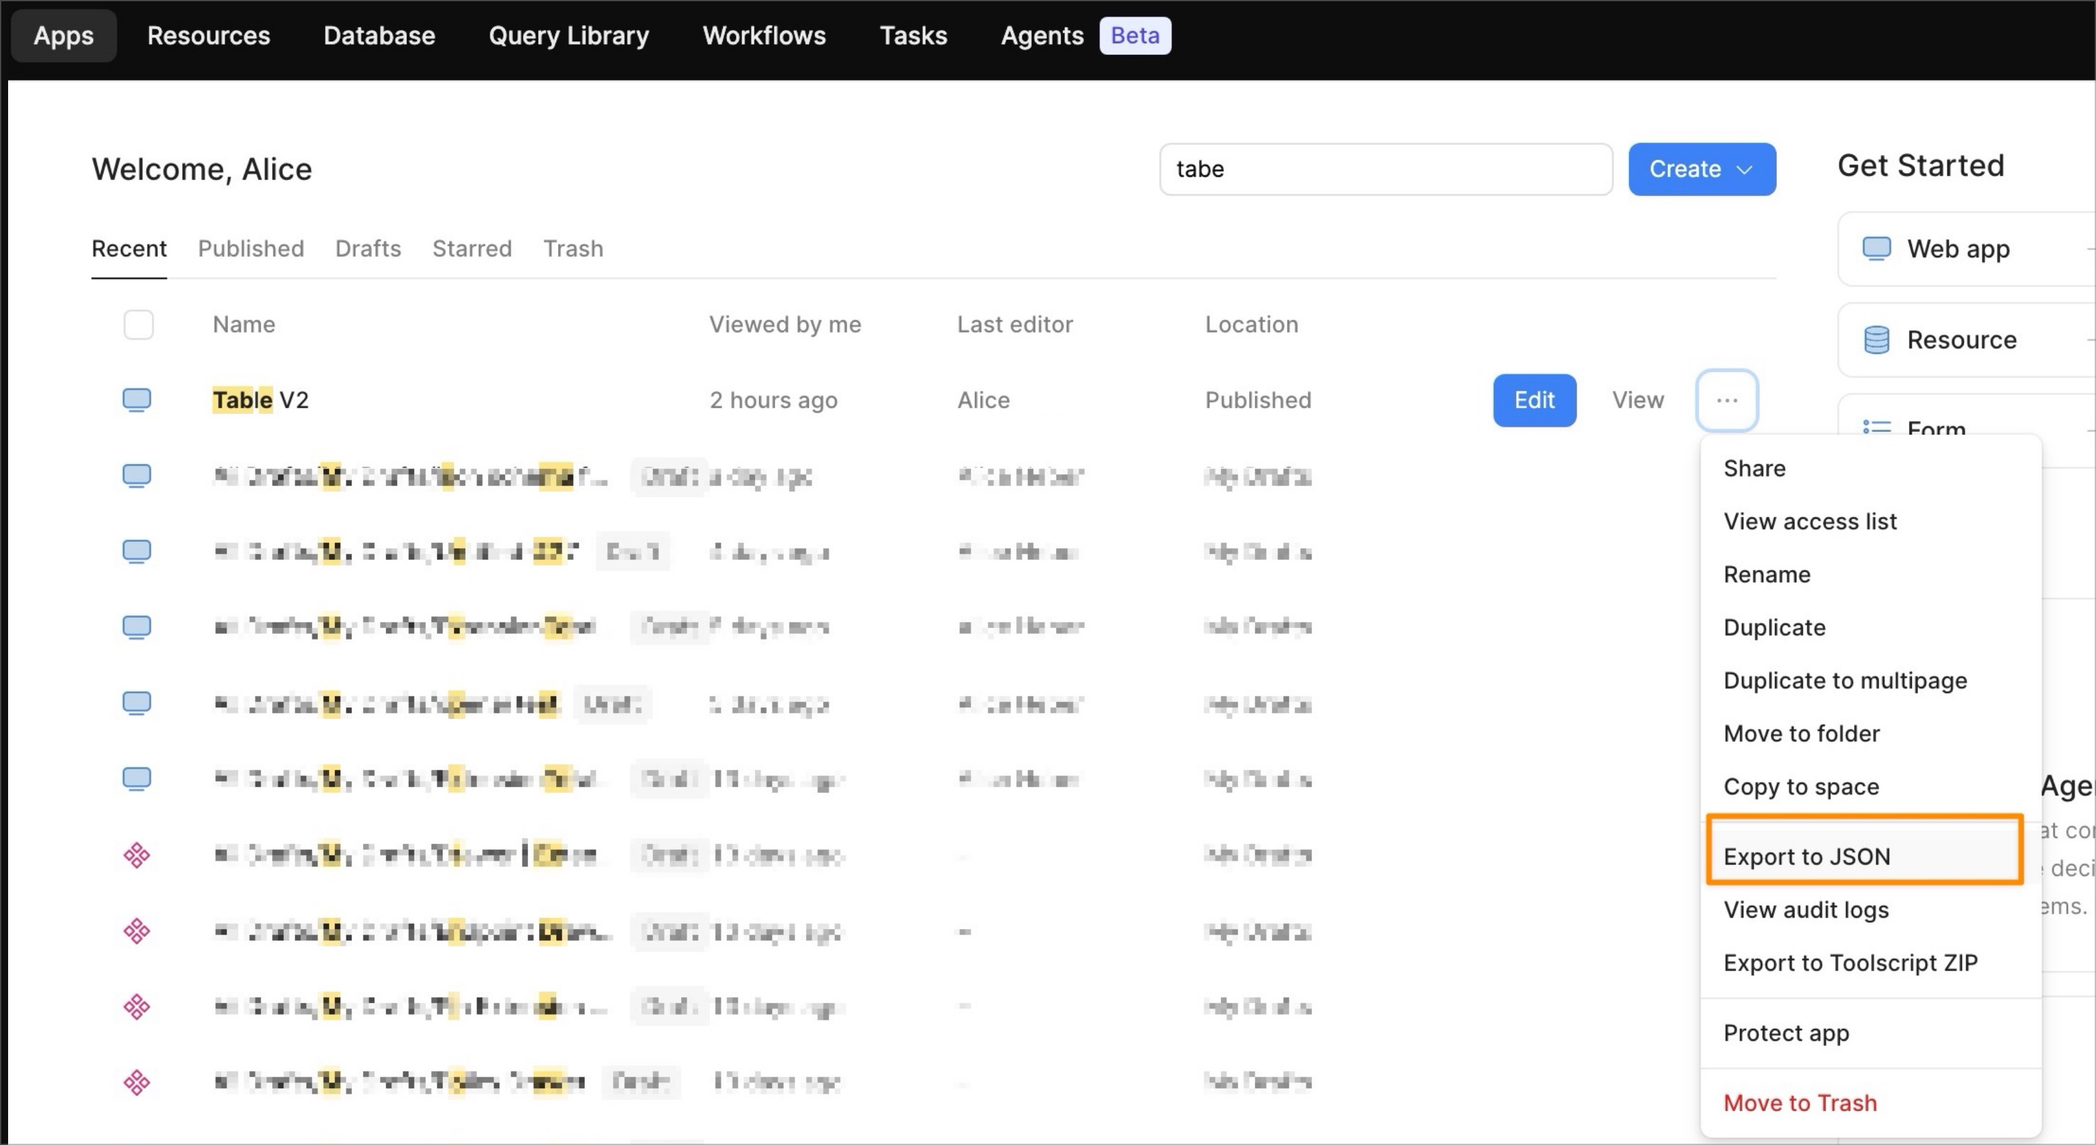Choose Share from the context menu

[x=1870, y=469]
